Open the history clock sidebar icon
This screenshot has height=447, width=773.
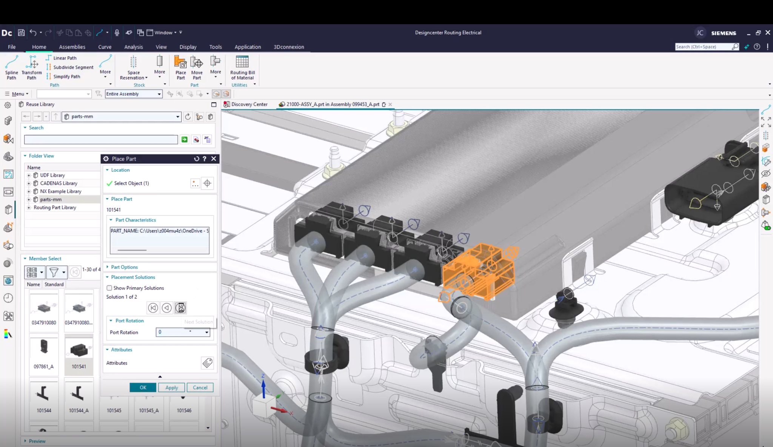click(x=8, y=298)
